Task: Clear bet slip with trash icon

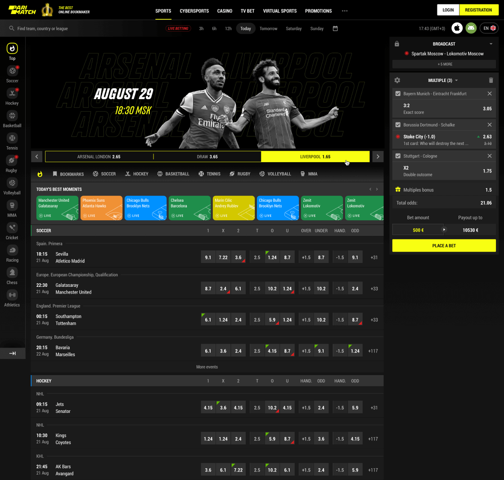Action: click(x=490, y=80)
